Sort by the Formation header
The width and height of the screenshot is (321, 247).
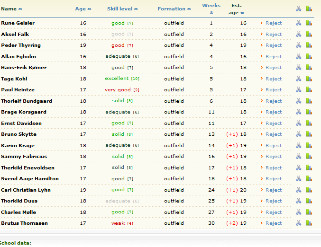174,9
